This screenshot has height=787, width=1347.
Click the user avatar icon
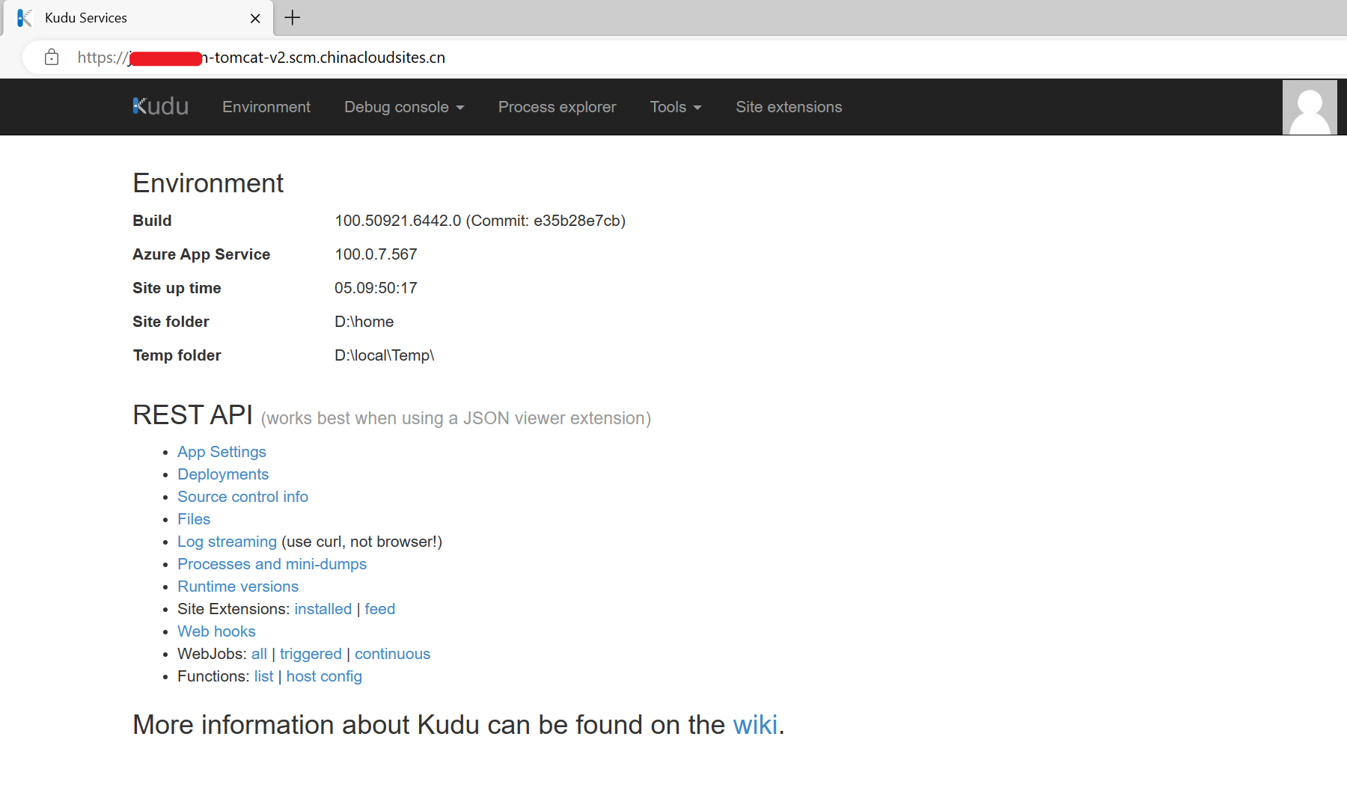(x=1309, y=108)
